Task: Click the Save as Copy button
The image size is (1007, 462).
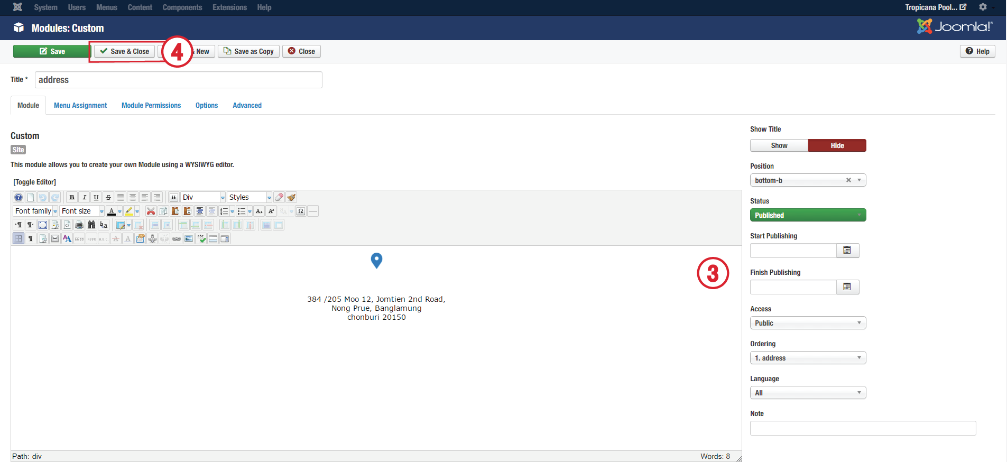Action: tap(248, 51)
